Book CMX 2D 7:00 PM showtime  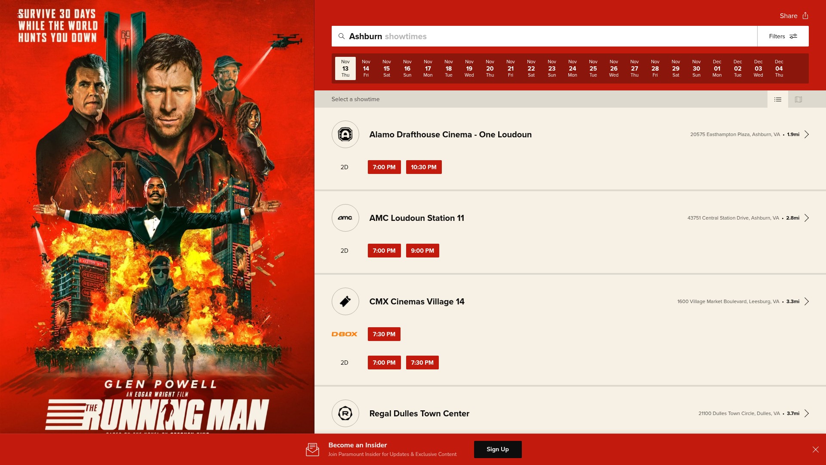[x=384, y=363]
